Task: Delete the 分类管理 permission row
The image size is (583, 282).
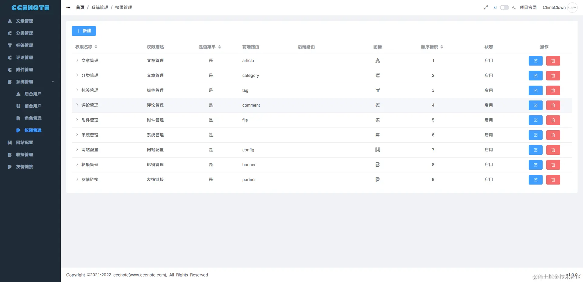Action: (x=553, y=76)
